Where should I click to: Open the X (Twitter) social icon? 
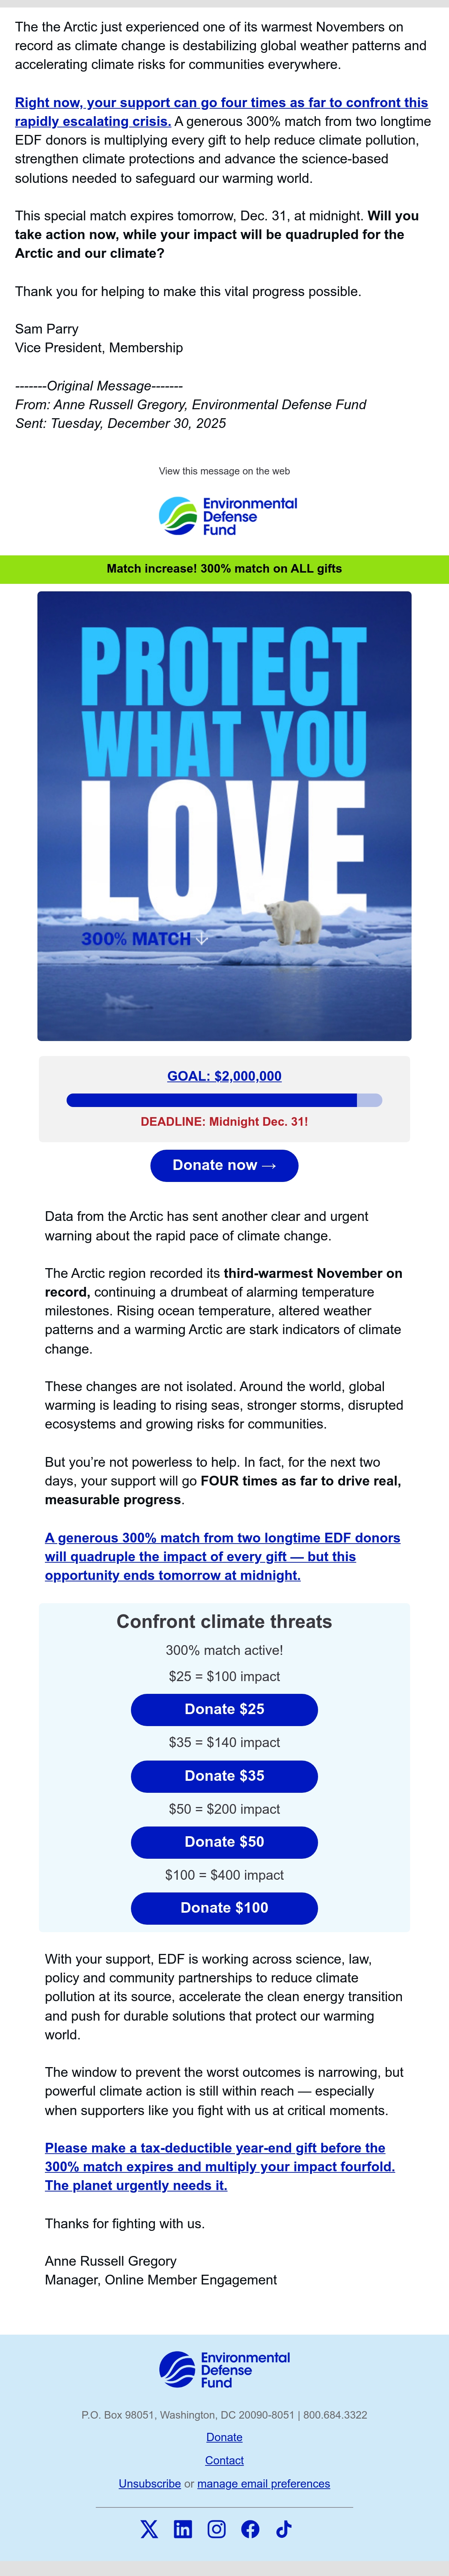click(149, 2529)
